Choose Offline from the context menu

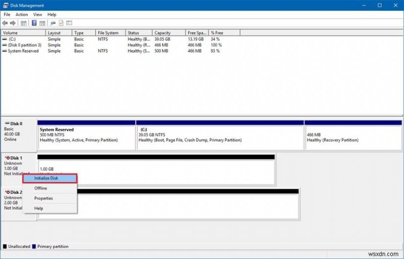(x=49, y=188)
